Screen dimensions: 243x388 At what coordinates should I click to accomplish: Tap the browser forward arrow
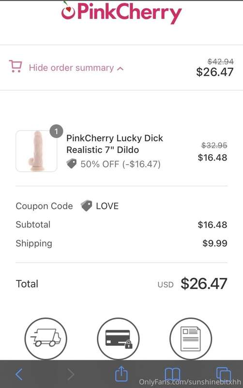(71, 374)
